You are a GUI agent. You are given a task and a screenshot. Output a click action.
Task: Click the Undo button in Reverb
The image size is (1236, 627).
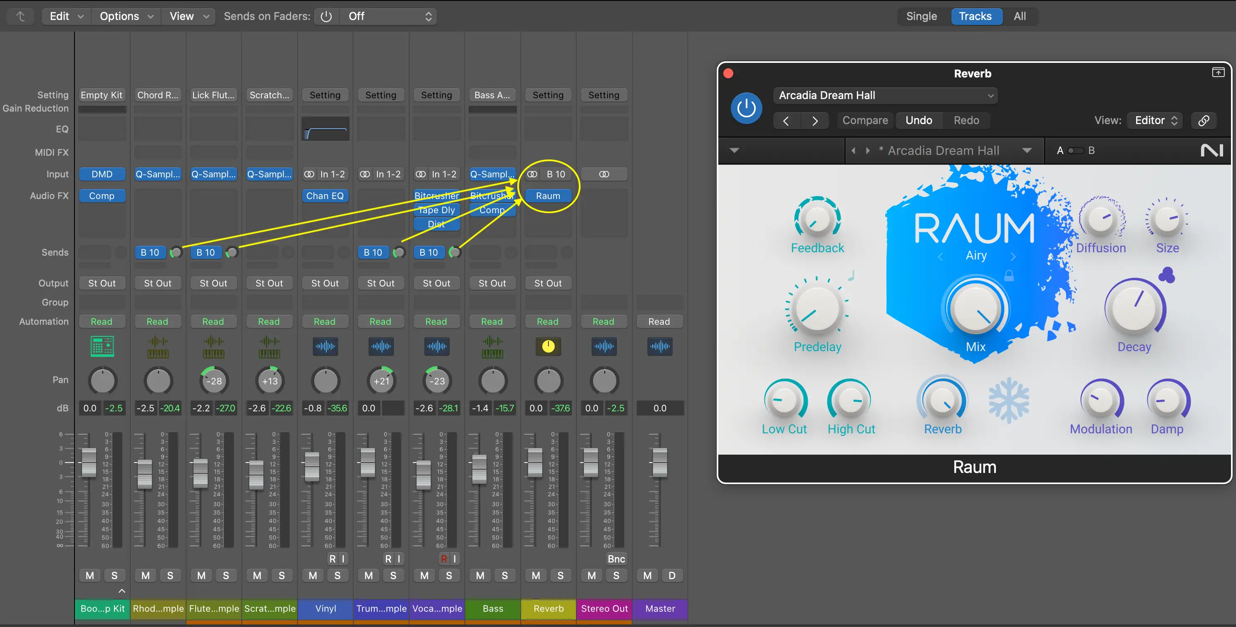918,120
